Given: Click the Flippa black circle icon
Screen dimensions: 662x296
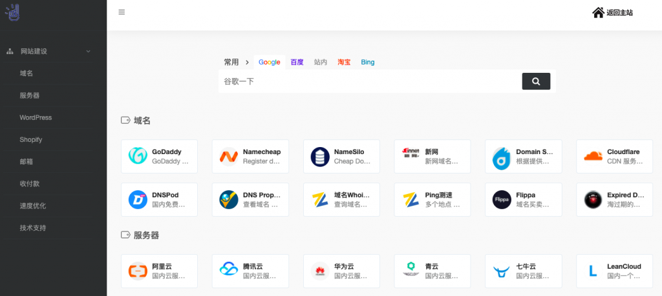Looking at the screenshot, I should (x=502, y=199).
